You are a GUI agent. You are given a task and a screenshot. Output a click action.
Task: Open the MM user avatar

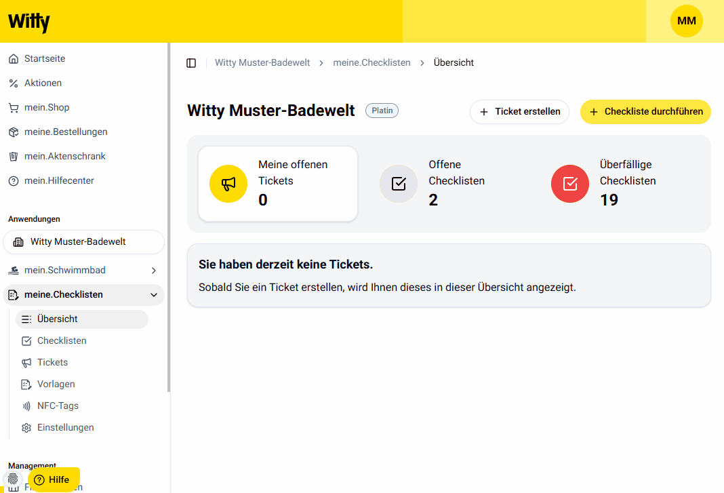coord(687,21)
